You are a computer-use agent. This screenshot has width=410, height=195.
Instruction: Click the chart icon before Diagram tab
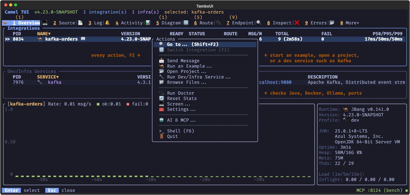(x=148, y=23)
